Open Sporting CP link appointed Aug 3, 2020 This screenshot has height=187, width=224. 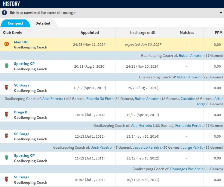point(24,64)
